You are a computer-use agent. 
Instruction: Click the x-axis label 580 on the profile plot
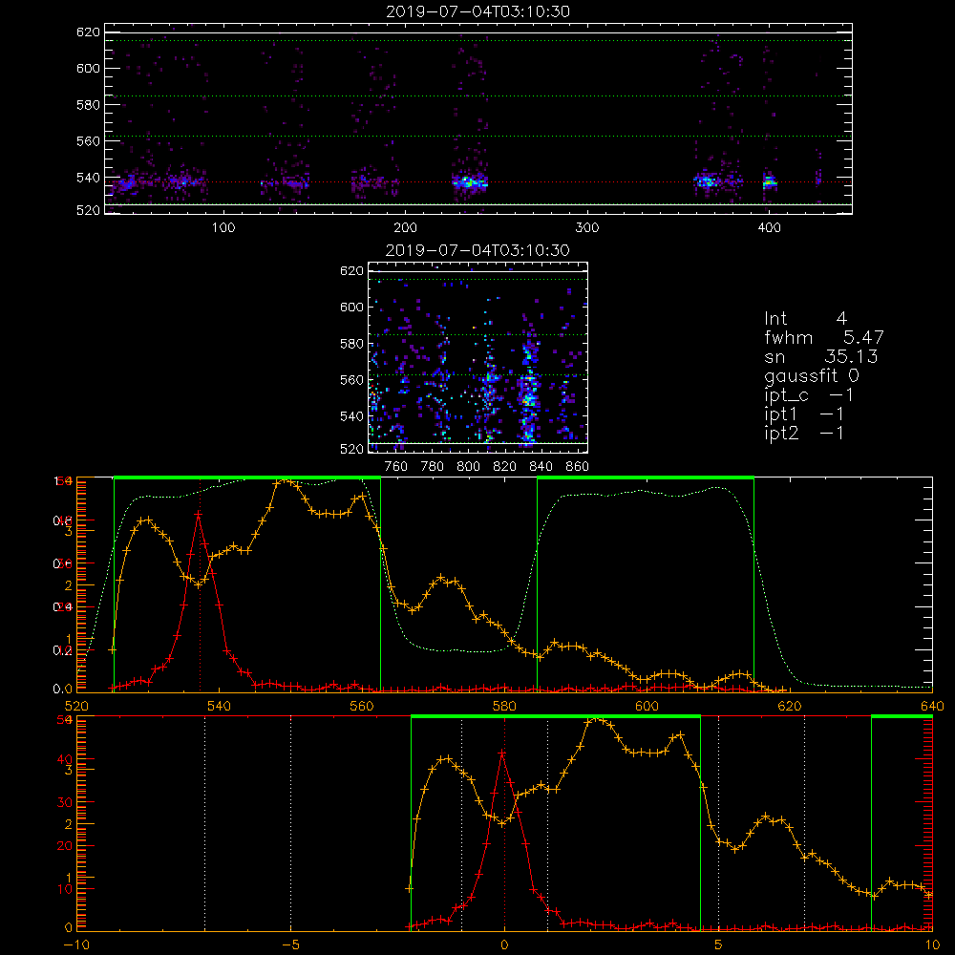coord(504,707)
